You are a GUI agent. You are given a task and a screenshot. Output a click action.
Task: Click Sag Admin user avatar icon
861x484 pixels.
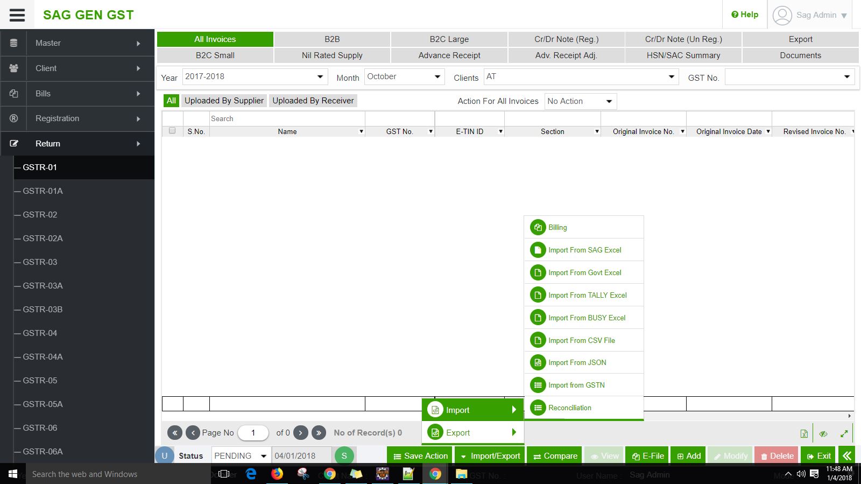click(782, 15)
